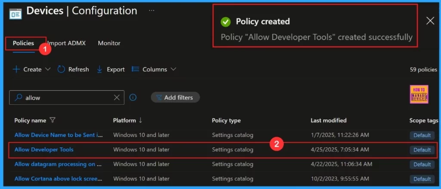The width and height of the screenshot is (441, 189).
Task: Click Default tag in Allow Developer Tools row
Action: 422,150
